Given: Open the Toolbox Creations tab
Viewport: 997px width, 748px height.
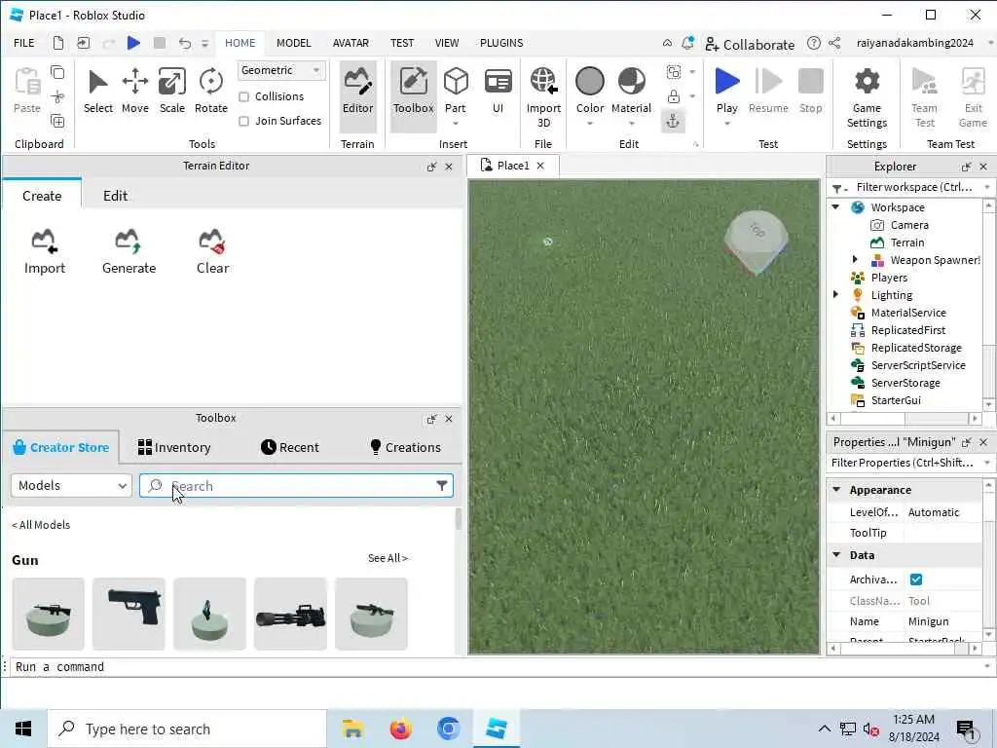Looking at the screenshot, I should [405, 447].
